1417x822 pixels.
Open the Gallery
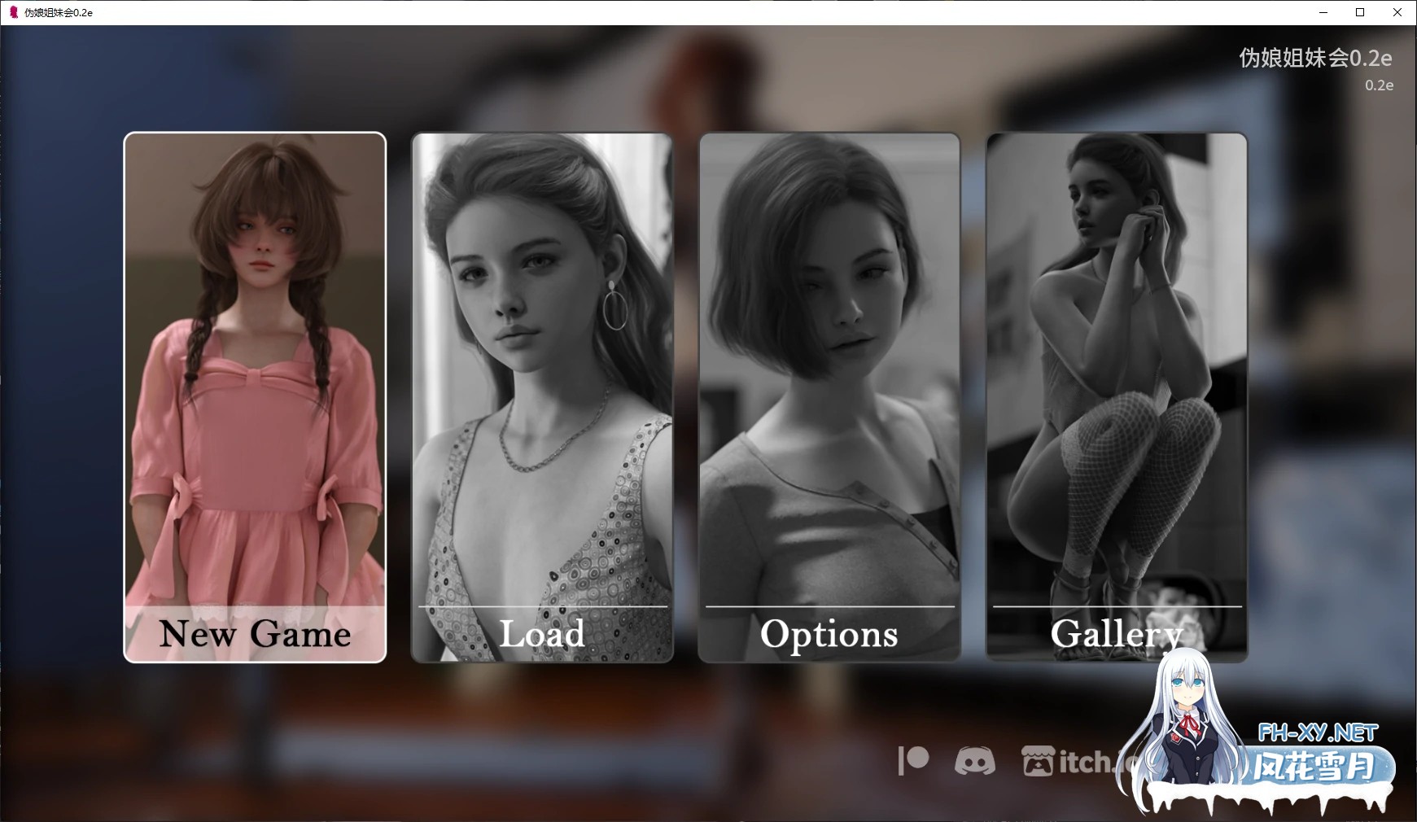(1116, 634)
